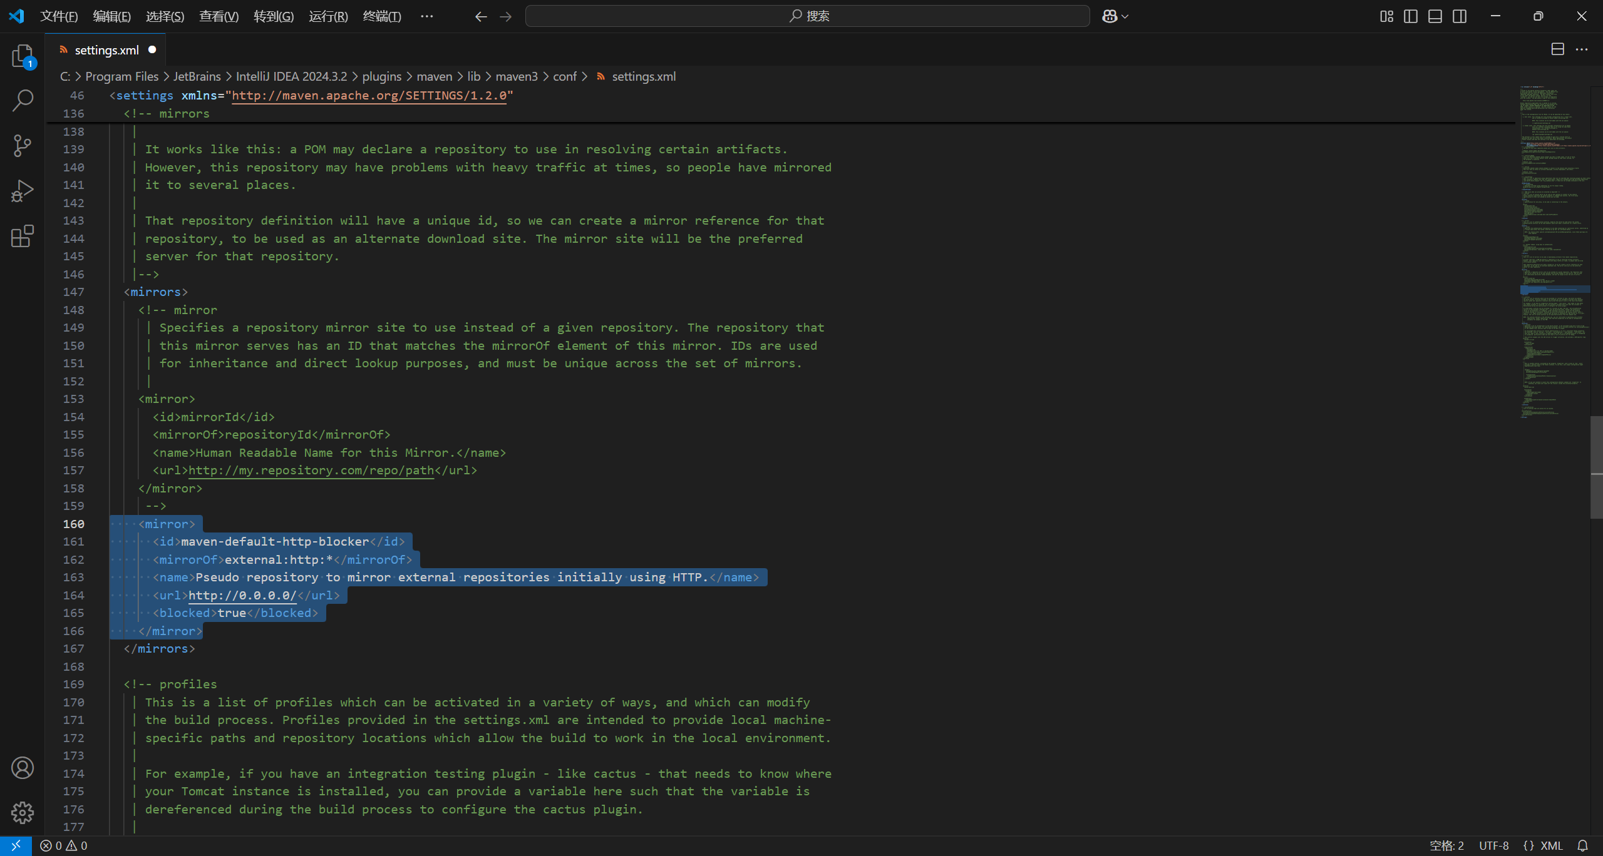Image resolution: width=1603 pixels, height=856 pixels.
Task: Expand maven3 breadcrumb segment
Action: coord(517,76)
